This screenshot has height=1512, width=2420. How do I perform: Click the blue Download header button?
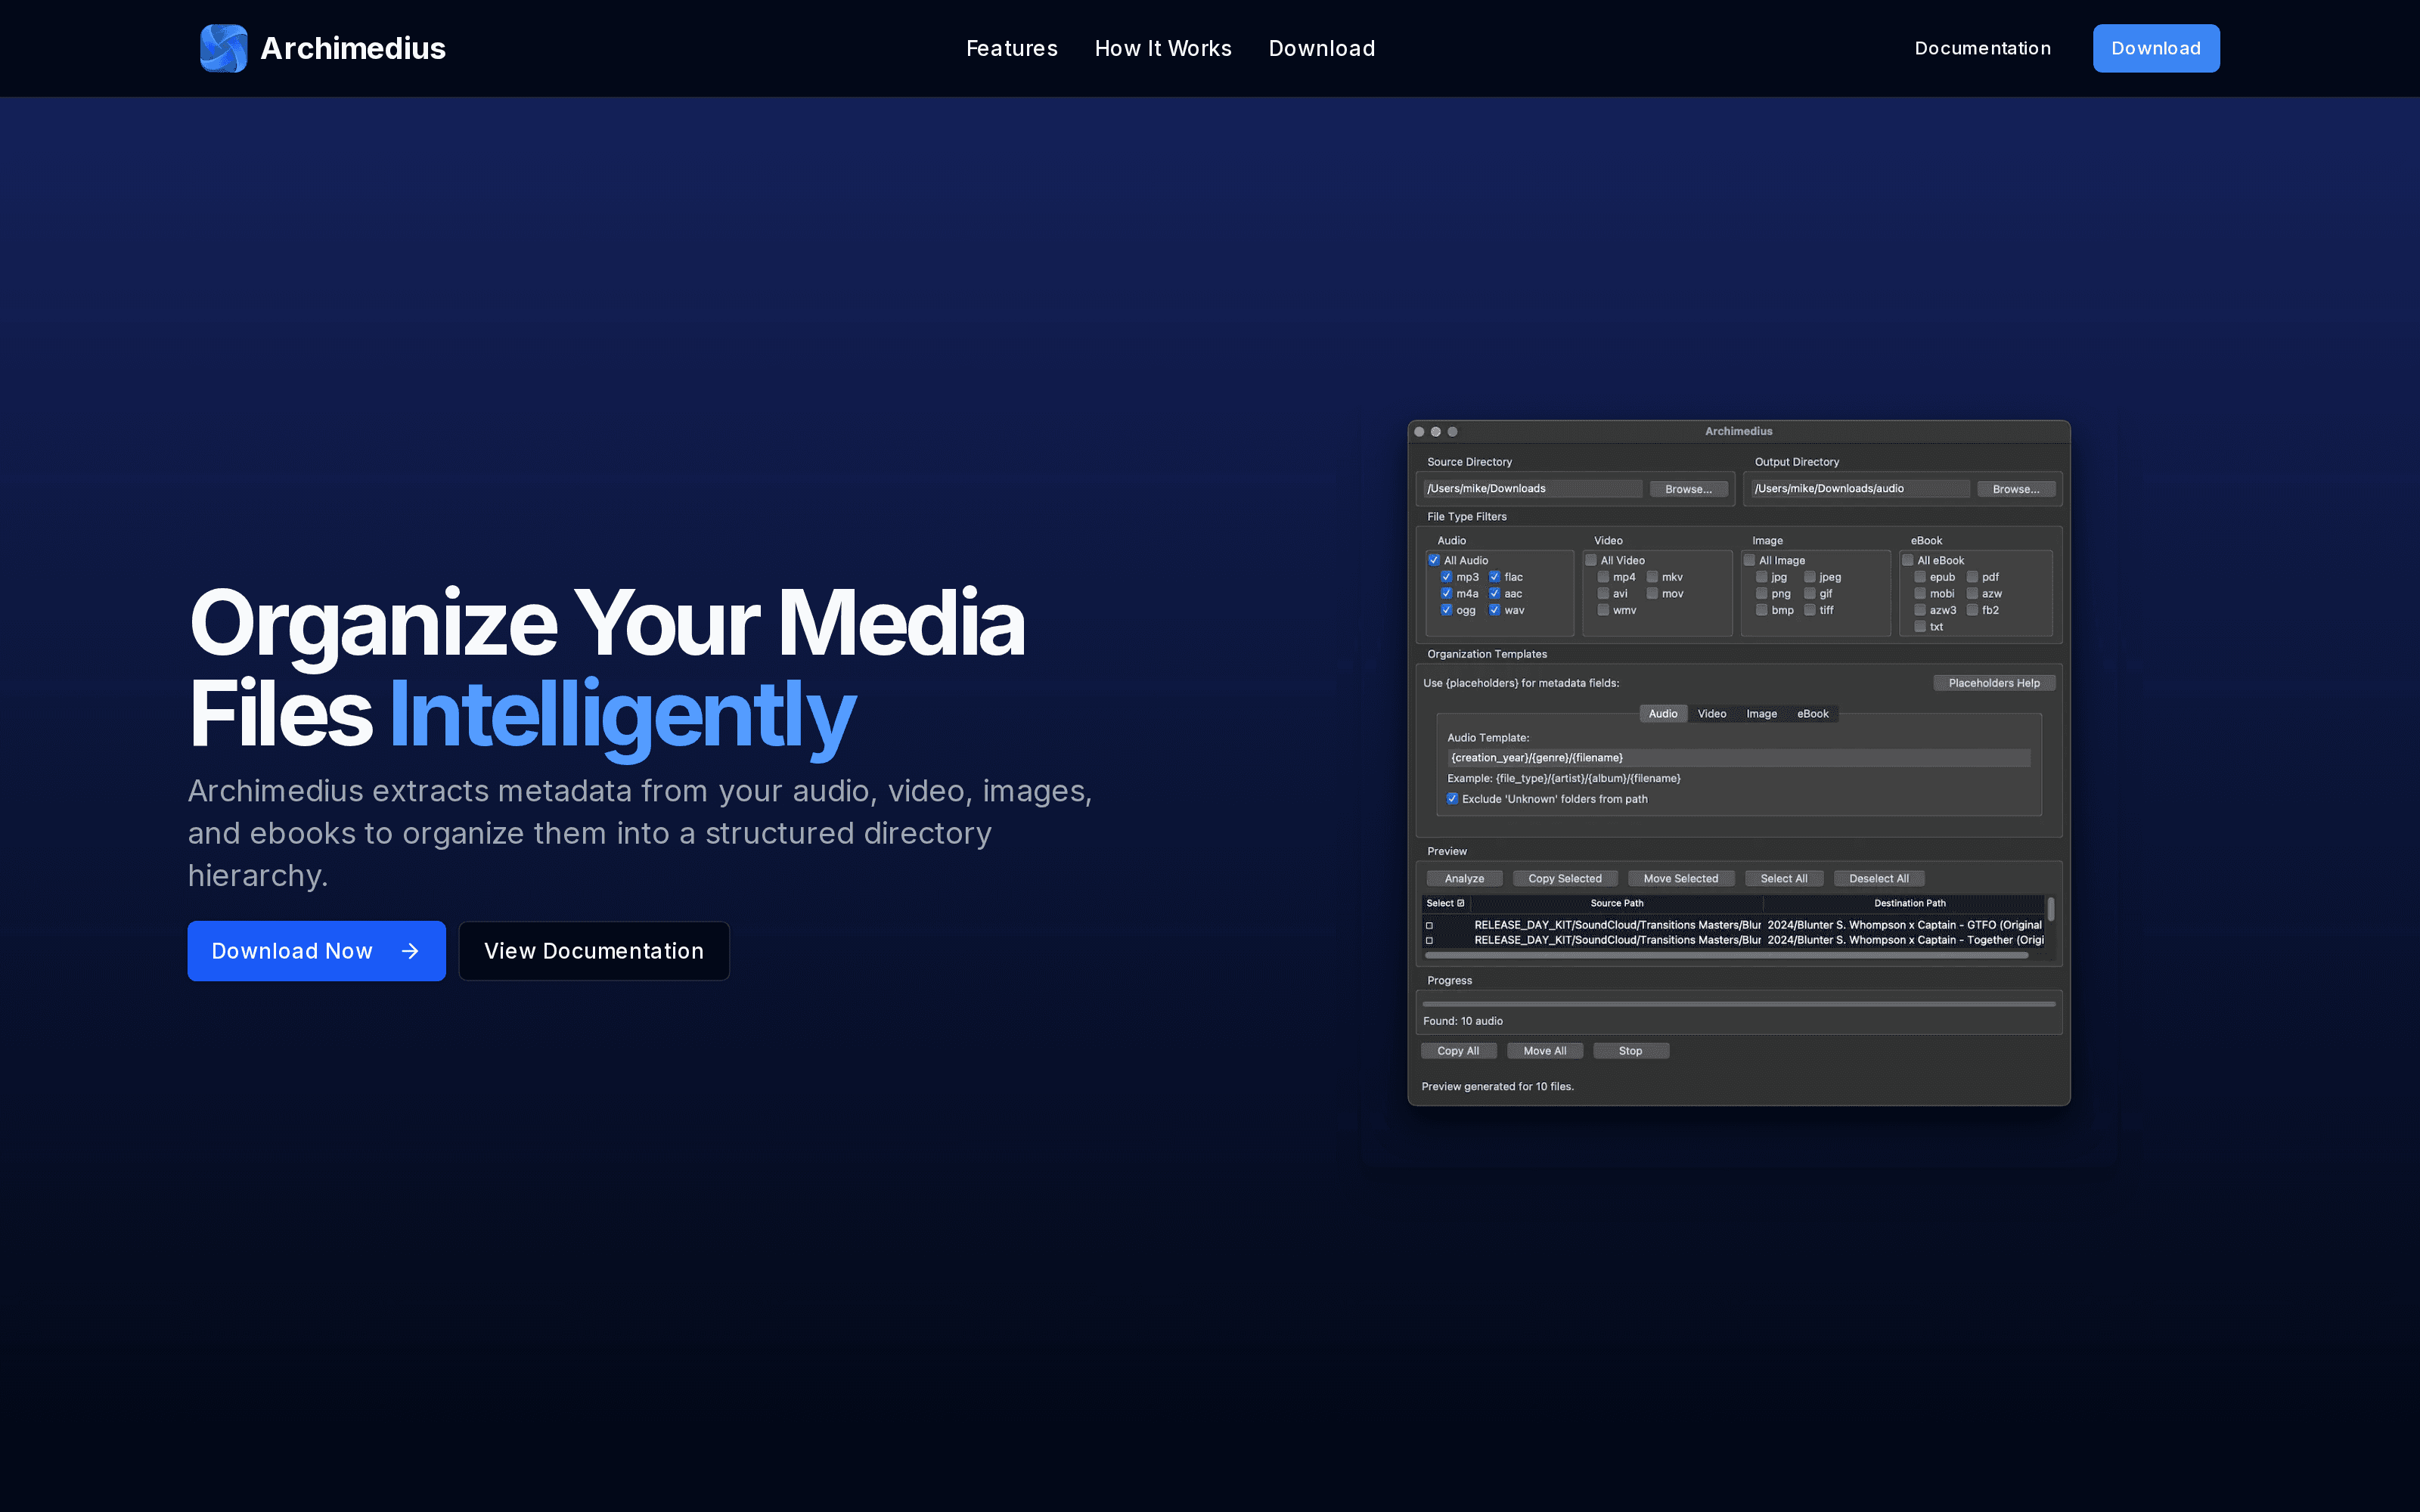2156,48
